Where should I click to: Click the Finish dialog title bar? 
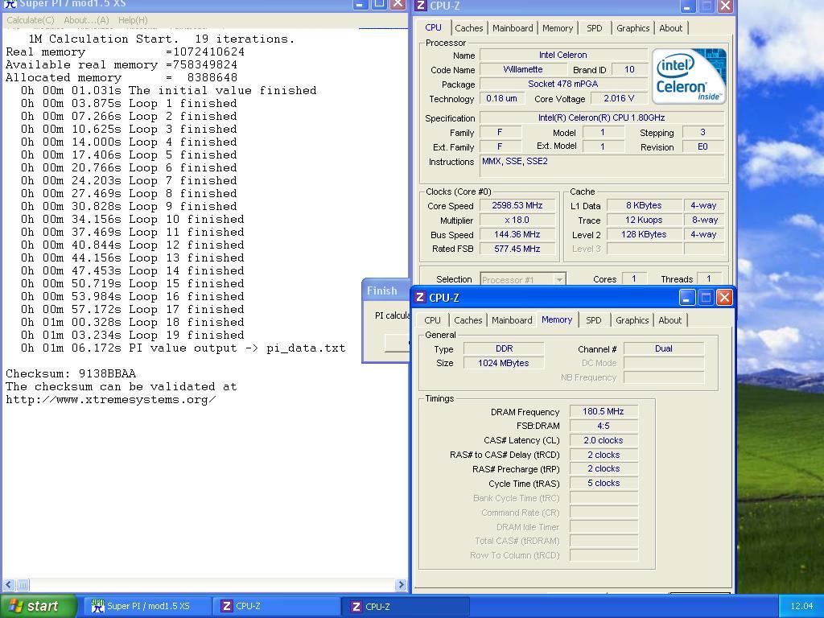[x=385, y=290]
